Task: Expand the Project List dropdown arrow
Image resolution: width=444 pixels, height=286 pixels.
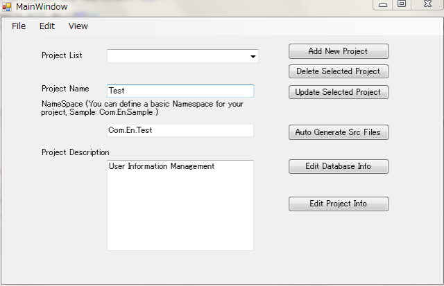Action: [x=253, y=56]
